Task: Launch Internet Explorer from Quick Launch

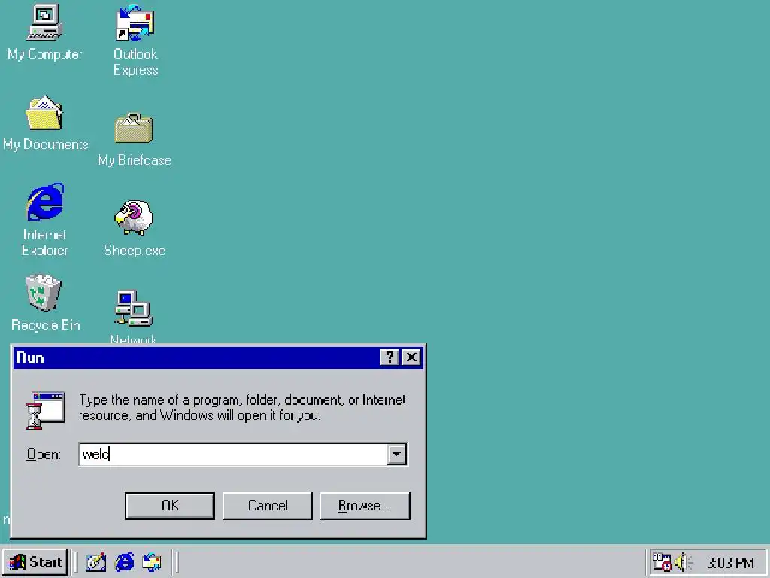Action: [124, 562]
